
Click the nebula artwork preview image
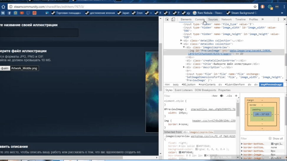[x=152, y=92]
